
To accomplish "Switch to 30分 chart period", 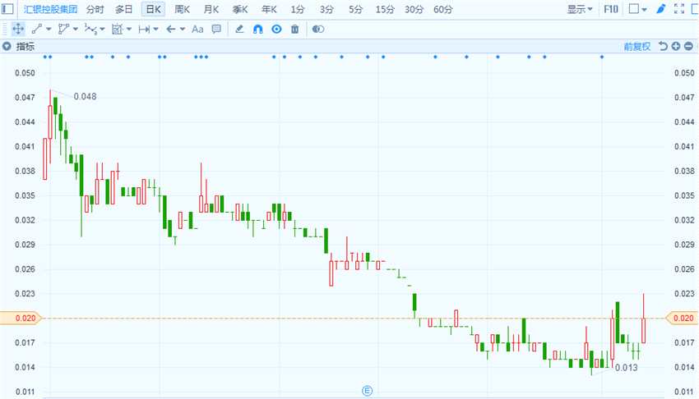I will pyautogui.click(x=414, y=9).
